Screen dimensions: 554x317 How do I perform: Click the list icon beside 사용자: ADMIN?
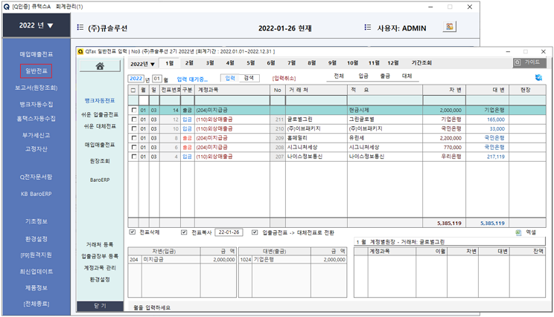click(367, 27)
